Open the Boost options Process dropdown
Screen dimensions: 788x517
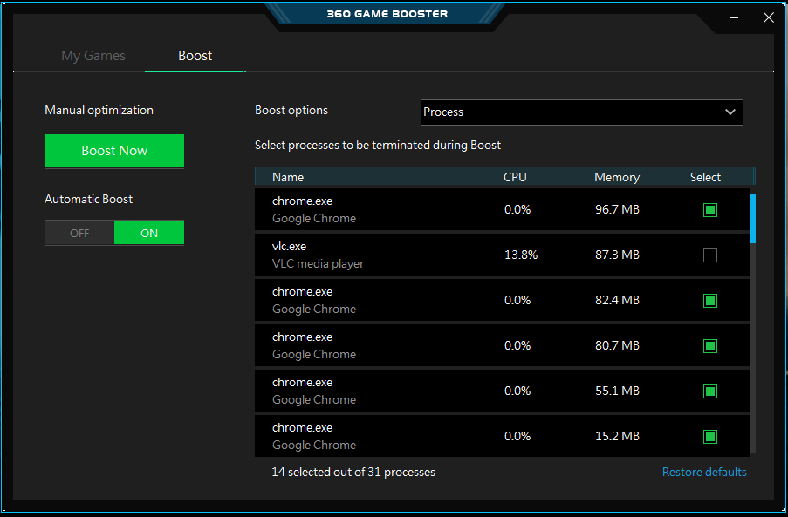coord(581,112)
